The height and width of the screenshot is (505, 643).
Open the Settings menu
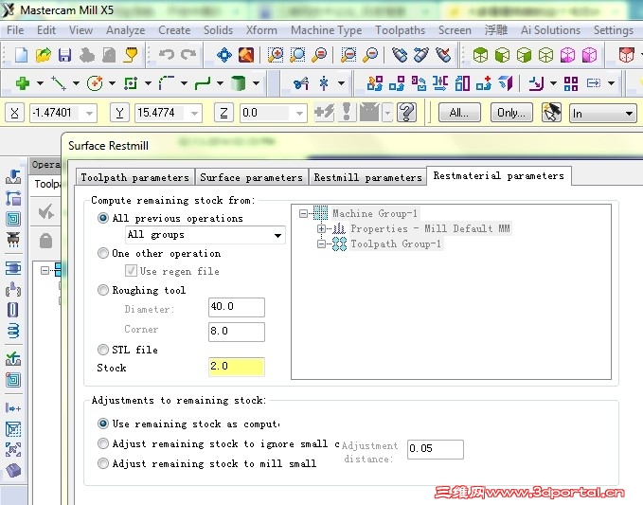[613, 30]
